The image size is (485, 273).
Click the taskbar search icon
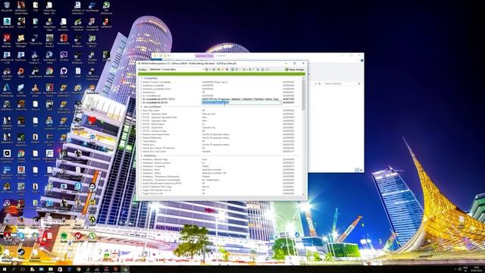pos(14,269)
